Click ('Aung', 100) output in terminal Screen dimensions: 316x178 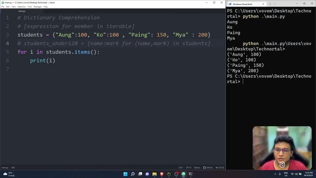pos(244,54)
